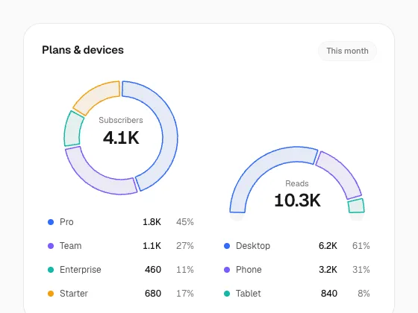This screenshot has width=418, height=313.
Task: Click the Pro legend label
Action: pyautogui.click(x=66, y=222)
